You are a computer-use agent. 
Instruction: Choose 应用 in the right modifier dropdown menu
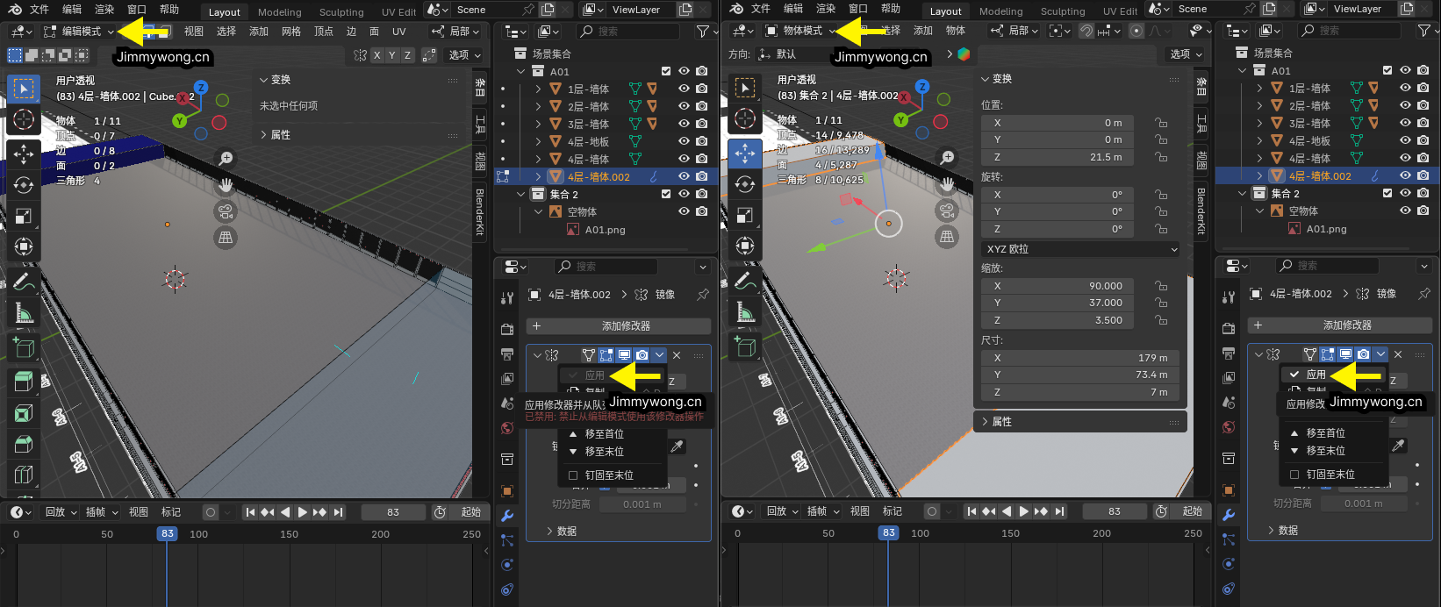click(x=1316, y=375)
